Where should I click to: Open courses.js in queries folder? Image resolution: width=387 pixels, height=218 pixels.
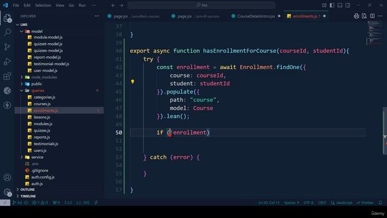42,104
